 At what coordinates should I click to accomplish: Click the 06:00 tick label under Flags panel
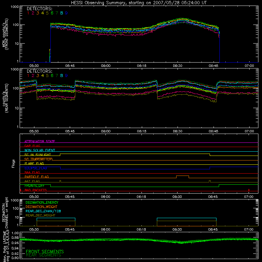[105, 197]
